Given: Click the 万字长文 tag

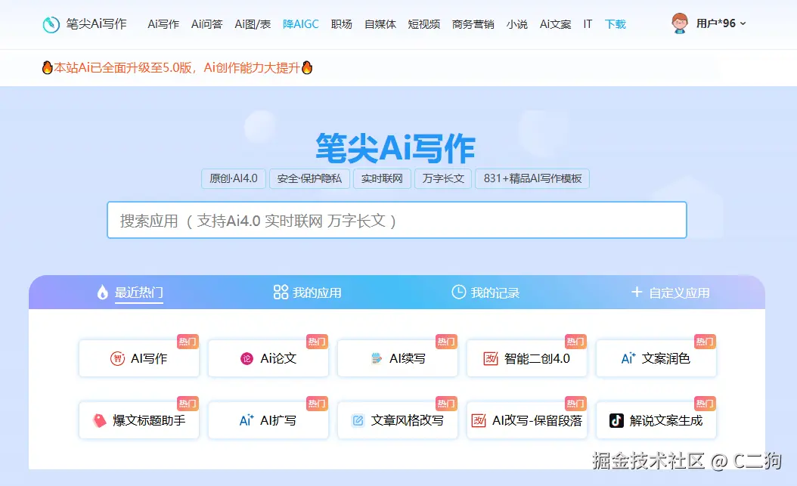Looking at the screenshot, I should [443, 179].
